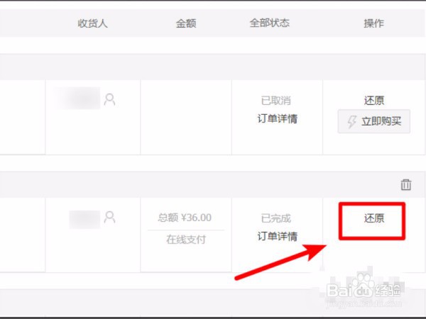The image size is (426, 319).
Task: Click the blurred recipient name in cancelled order
Action: click(x=78, y=99)
